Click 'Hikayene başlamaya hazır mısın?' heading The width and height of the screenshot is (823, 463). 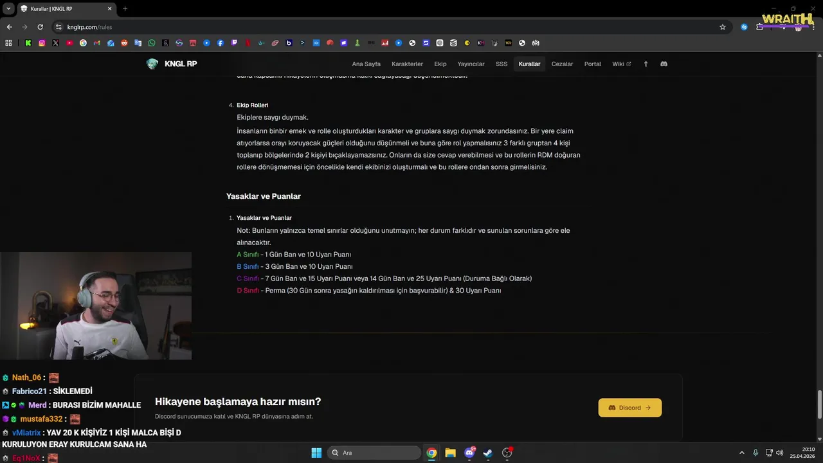coord(238,401)
